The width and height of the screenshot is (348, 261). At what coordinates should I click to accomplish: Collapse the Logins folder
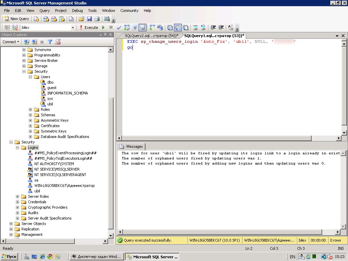[x=18, y=147]
